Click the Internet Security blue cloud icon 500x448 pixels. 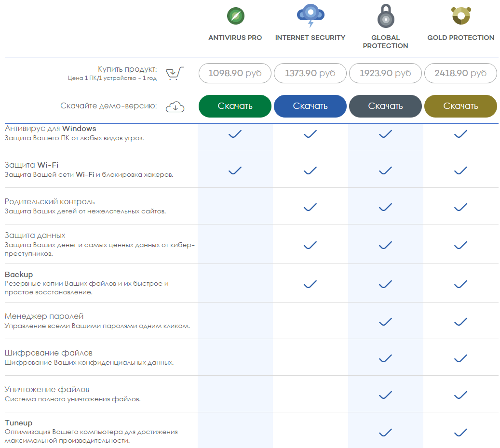pos(311,15)
